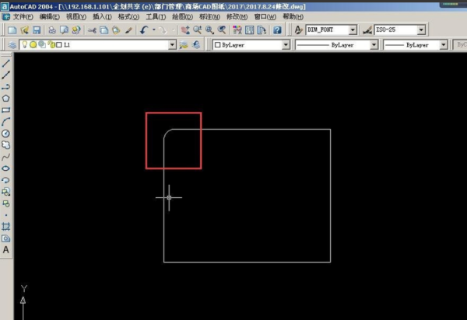Viewport: 467px width, 320px height.
Task: Click Make Object's Layer Current icon
Action: tap(184, 45)
